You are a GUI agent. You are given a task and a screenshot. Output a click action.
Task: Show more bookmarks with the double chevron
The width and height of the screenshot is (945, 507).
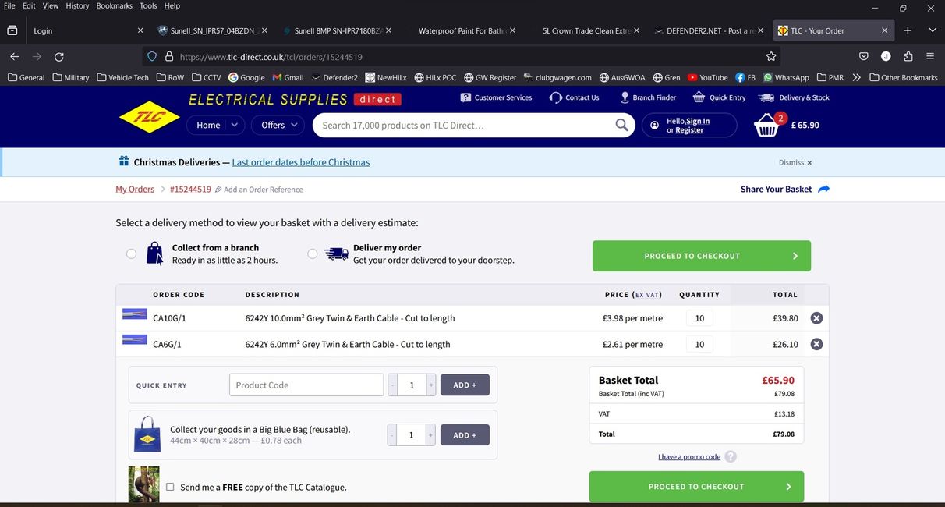point(857,77)
